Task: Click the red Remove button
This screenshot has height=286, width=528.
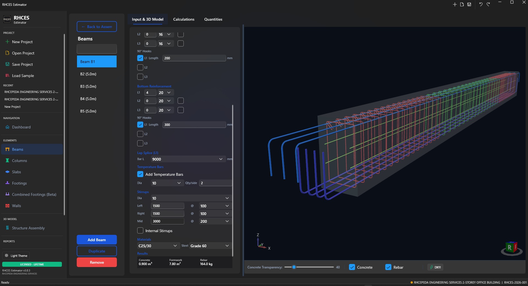Action: 97,262
